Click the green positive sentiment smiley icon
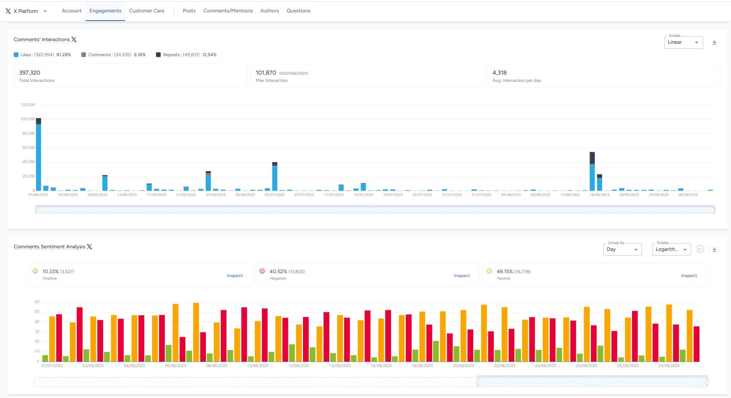The image size is (731, 398). tap(35, 271)
